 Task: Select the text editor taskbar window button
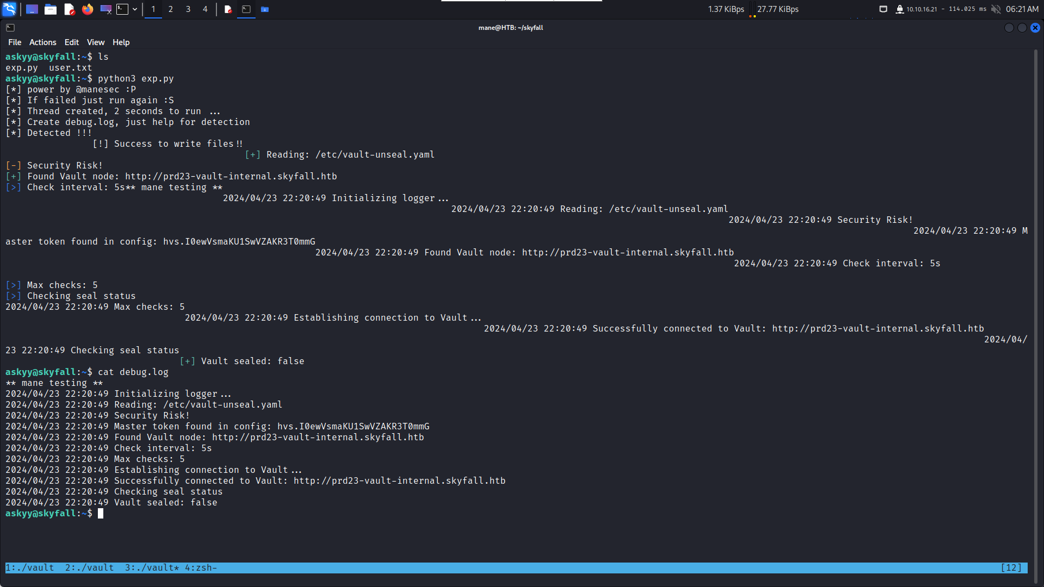tap(228, 9)
